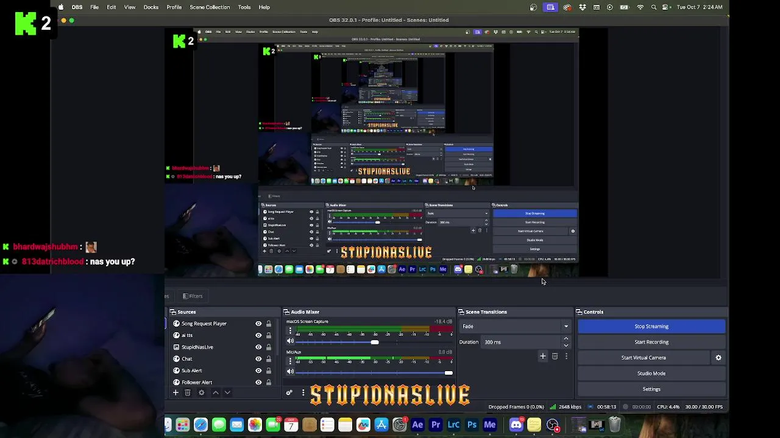Add a configurable transition with plus icon
Image resolution: width=780 pixels, height=438 pixels.
(x=542, y=356)
